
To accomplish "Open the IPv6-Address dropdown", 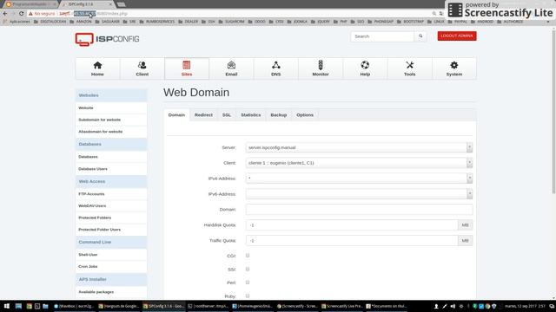I will [359, 194].
